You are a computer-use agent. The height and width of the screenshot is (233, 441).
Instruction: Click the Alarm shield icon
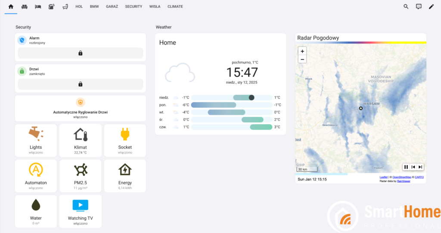(x=22, y=40)
